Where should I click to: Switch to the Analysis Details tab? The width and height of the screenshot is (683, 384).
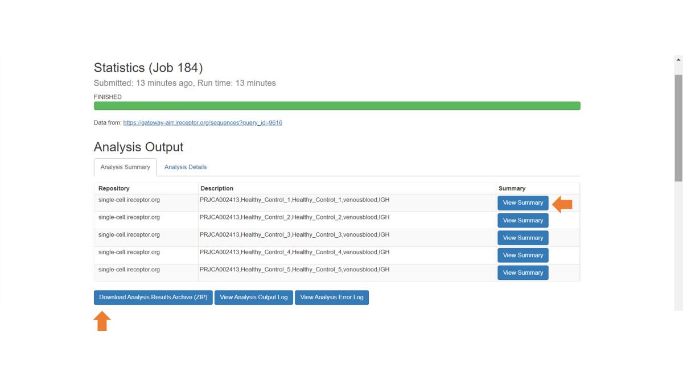(186, 167)
